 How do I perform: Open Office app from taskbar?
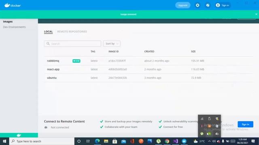(132, 141)
